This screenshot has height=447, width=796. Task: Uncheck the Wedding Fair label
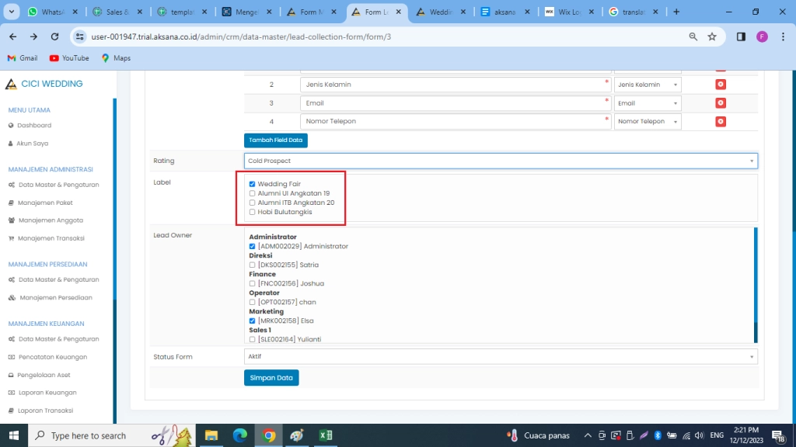pos(252,184)
